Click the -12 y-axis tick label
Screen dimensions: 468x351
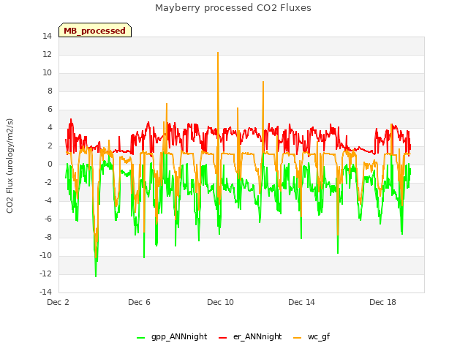(45, 273)
